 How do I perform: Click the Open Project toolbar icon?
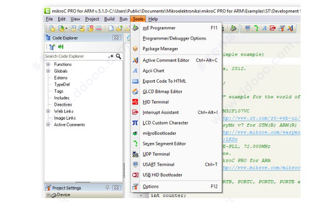(61, 28)
